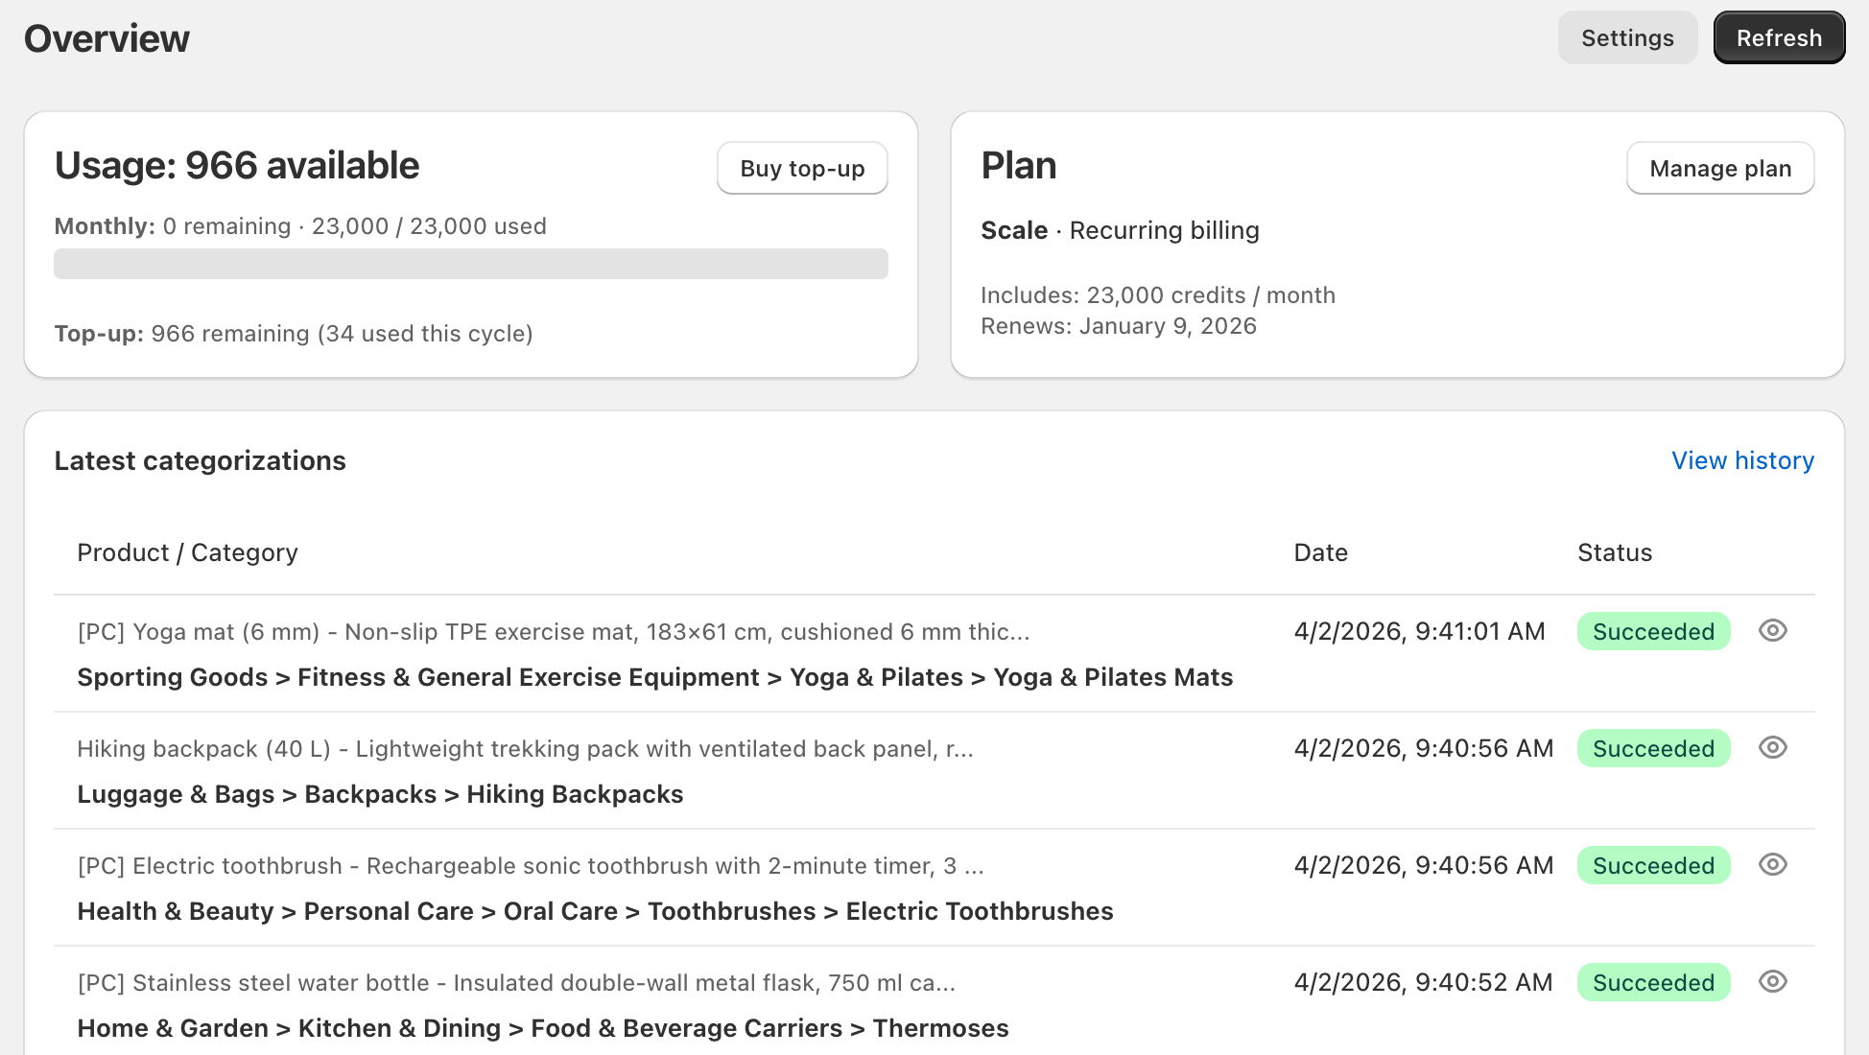Click the Electric Toothbrushes category path
This screenshot has height=1055, width=1869.
(595, 911)
